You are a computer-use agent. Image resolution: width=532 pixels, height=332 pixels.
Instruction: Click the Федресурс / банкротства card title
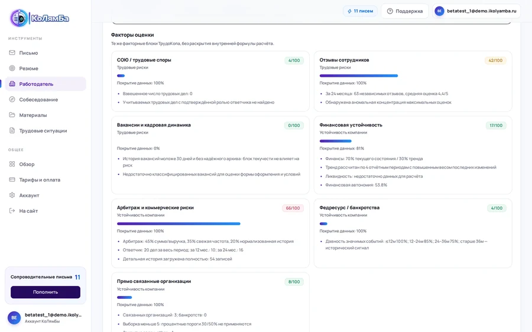[349, 207]
